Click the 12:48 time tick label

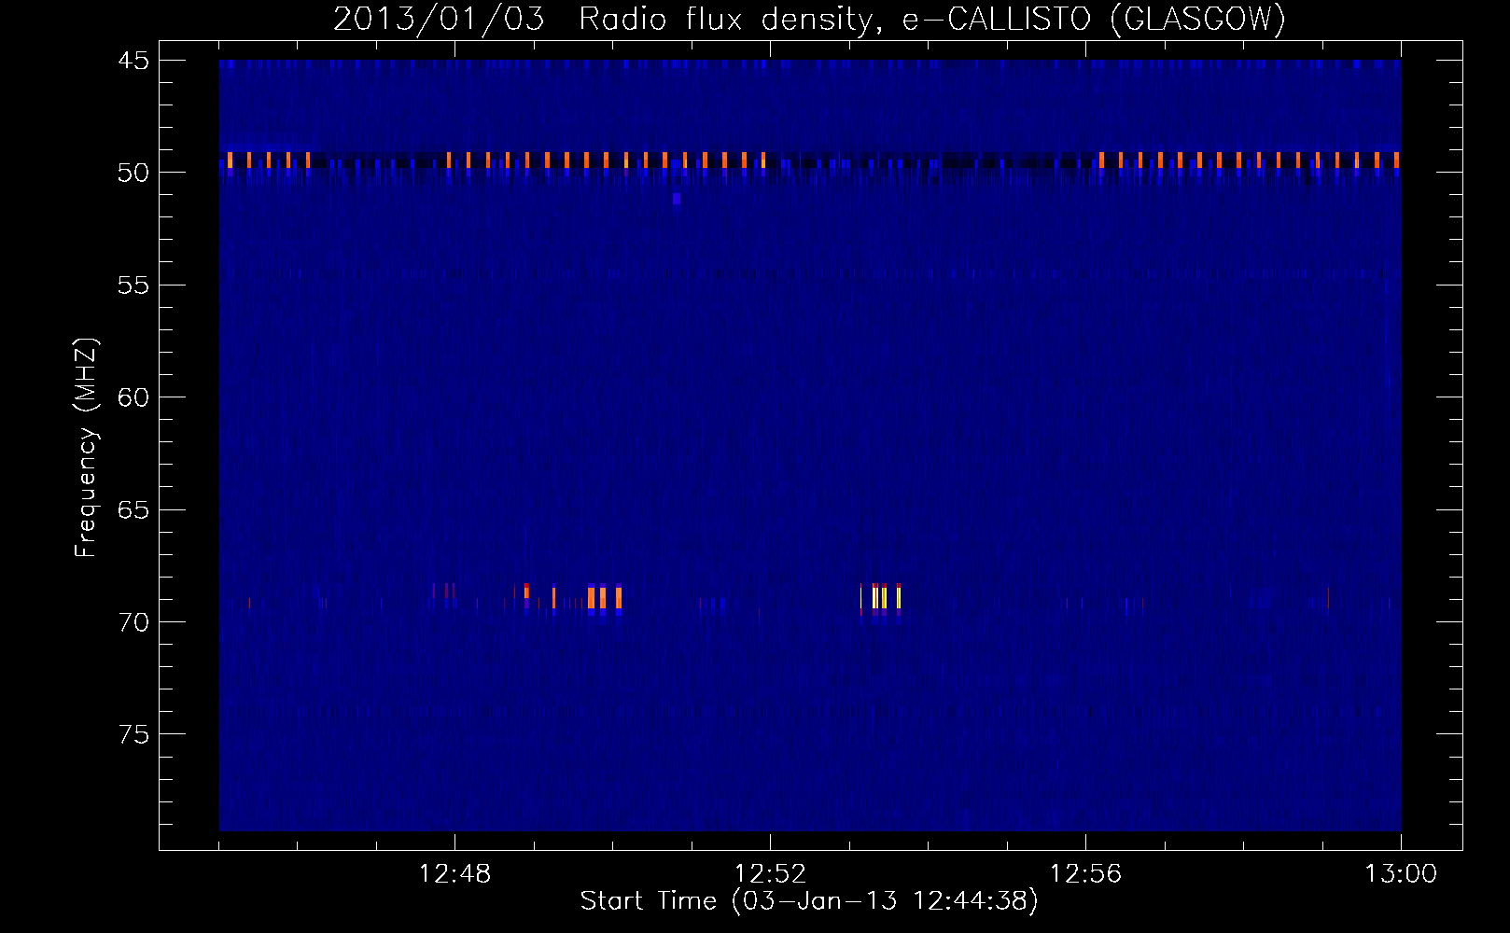point(454,874)
